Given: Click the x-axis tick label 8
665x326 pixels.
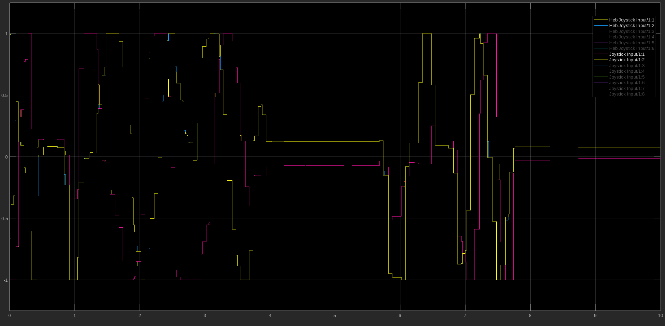Looking at the screenshot, I should pos(530,316).
